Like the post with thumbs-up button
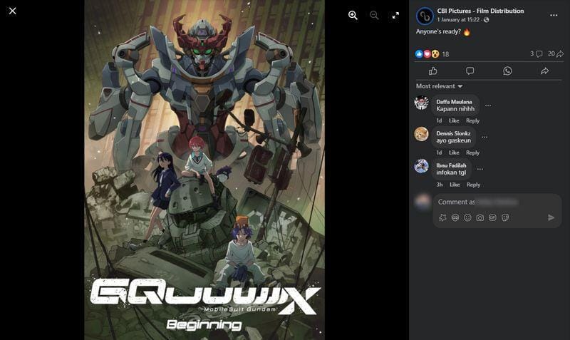570x340 pixels. tap(432, 71)
